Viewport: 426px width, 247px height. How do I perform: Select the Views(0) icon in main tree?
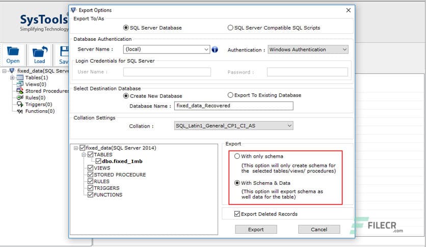pos(20,84)
